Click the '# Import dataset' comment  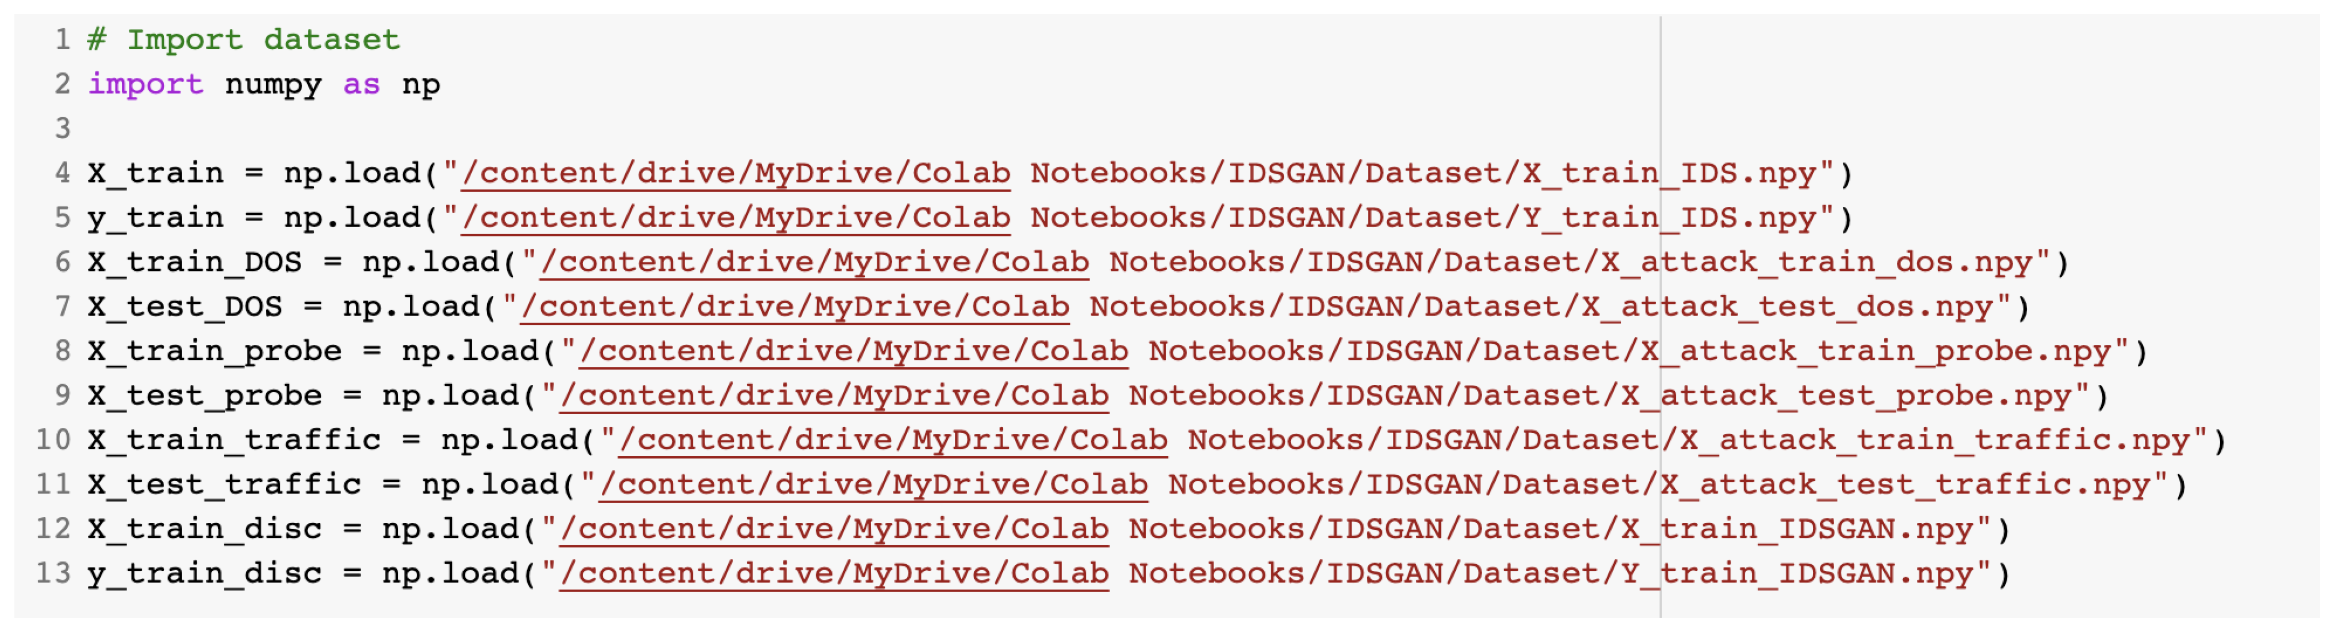pos(243,39)
